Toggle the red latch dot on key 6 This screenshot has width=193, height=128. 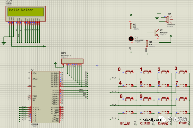(x=168, y=85)
